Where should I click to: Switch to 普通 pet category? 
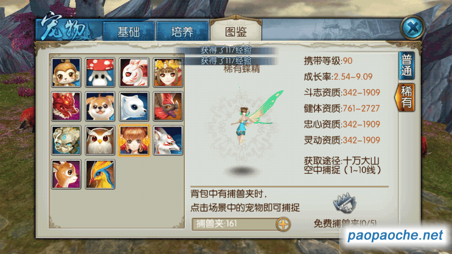click(x=406, y=65)
